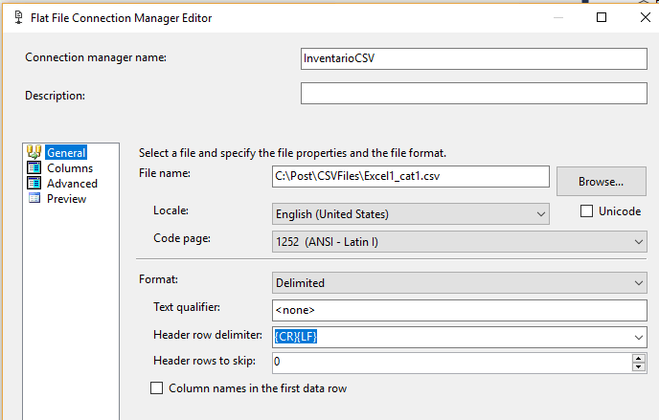Click the File name input field
The width and height of the screenshot is (659, 420).
pyautogui.click(x=411, y=176)
